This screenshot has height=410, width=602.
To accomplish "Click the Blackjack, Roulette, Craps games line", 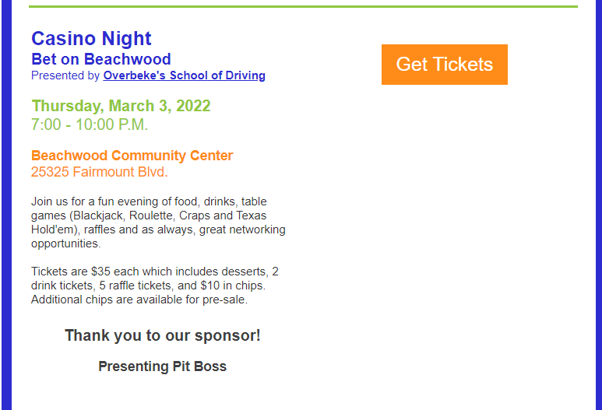I will point(149,216).
